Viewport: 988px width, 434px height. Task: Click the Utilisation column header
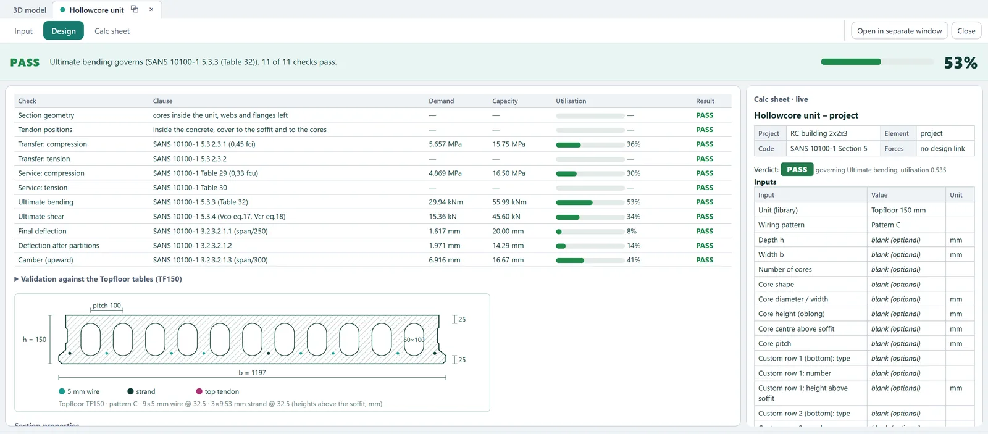[x=571, y=101]
